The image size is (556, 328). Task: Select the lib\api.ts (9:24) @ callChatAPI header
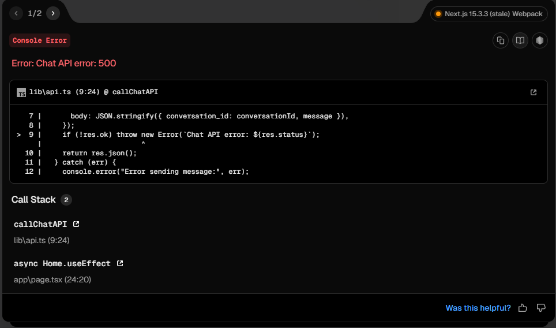pos(93,92)
